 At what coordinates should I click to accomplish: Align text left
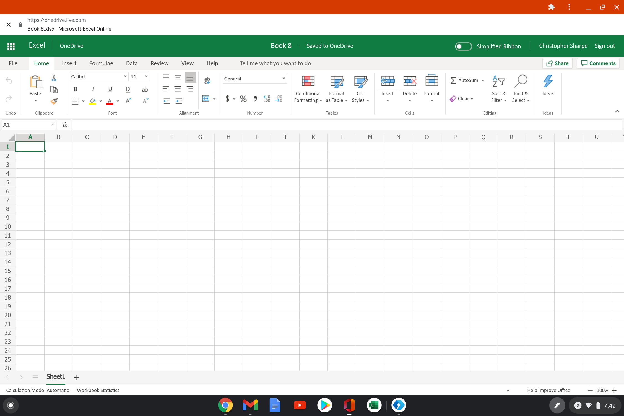[166, 89]
